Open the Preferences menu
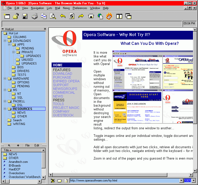 (x=80, y=8)
